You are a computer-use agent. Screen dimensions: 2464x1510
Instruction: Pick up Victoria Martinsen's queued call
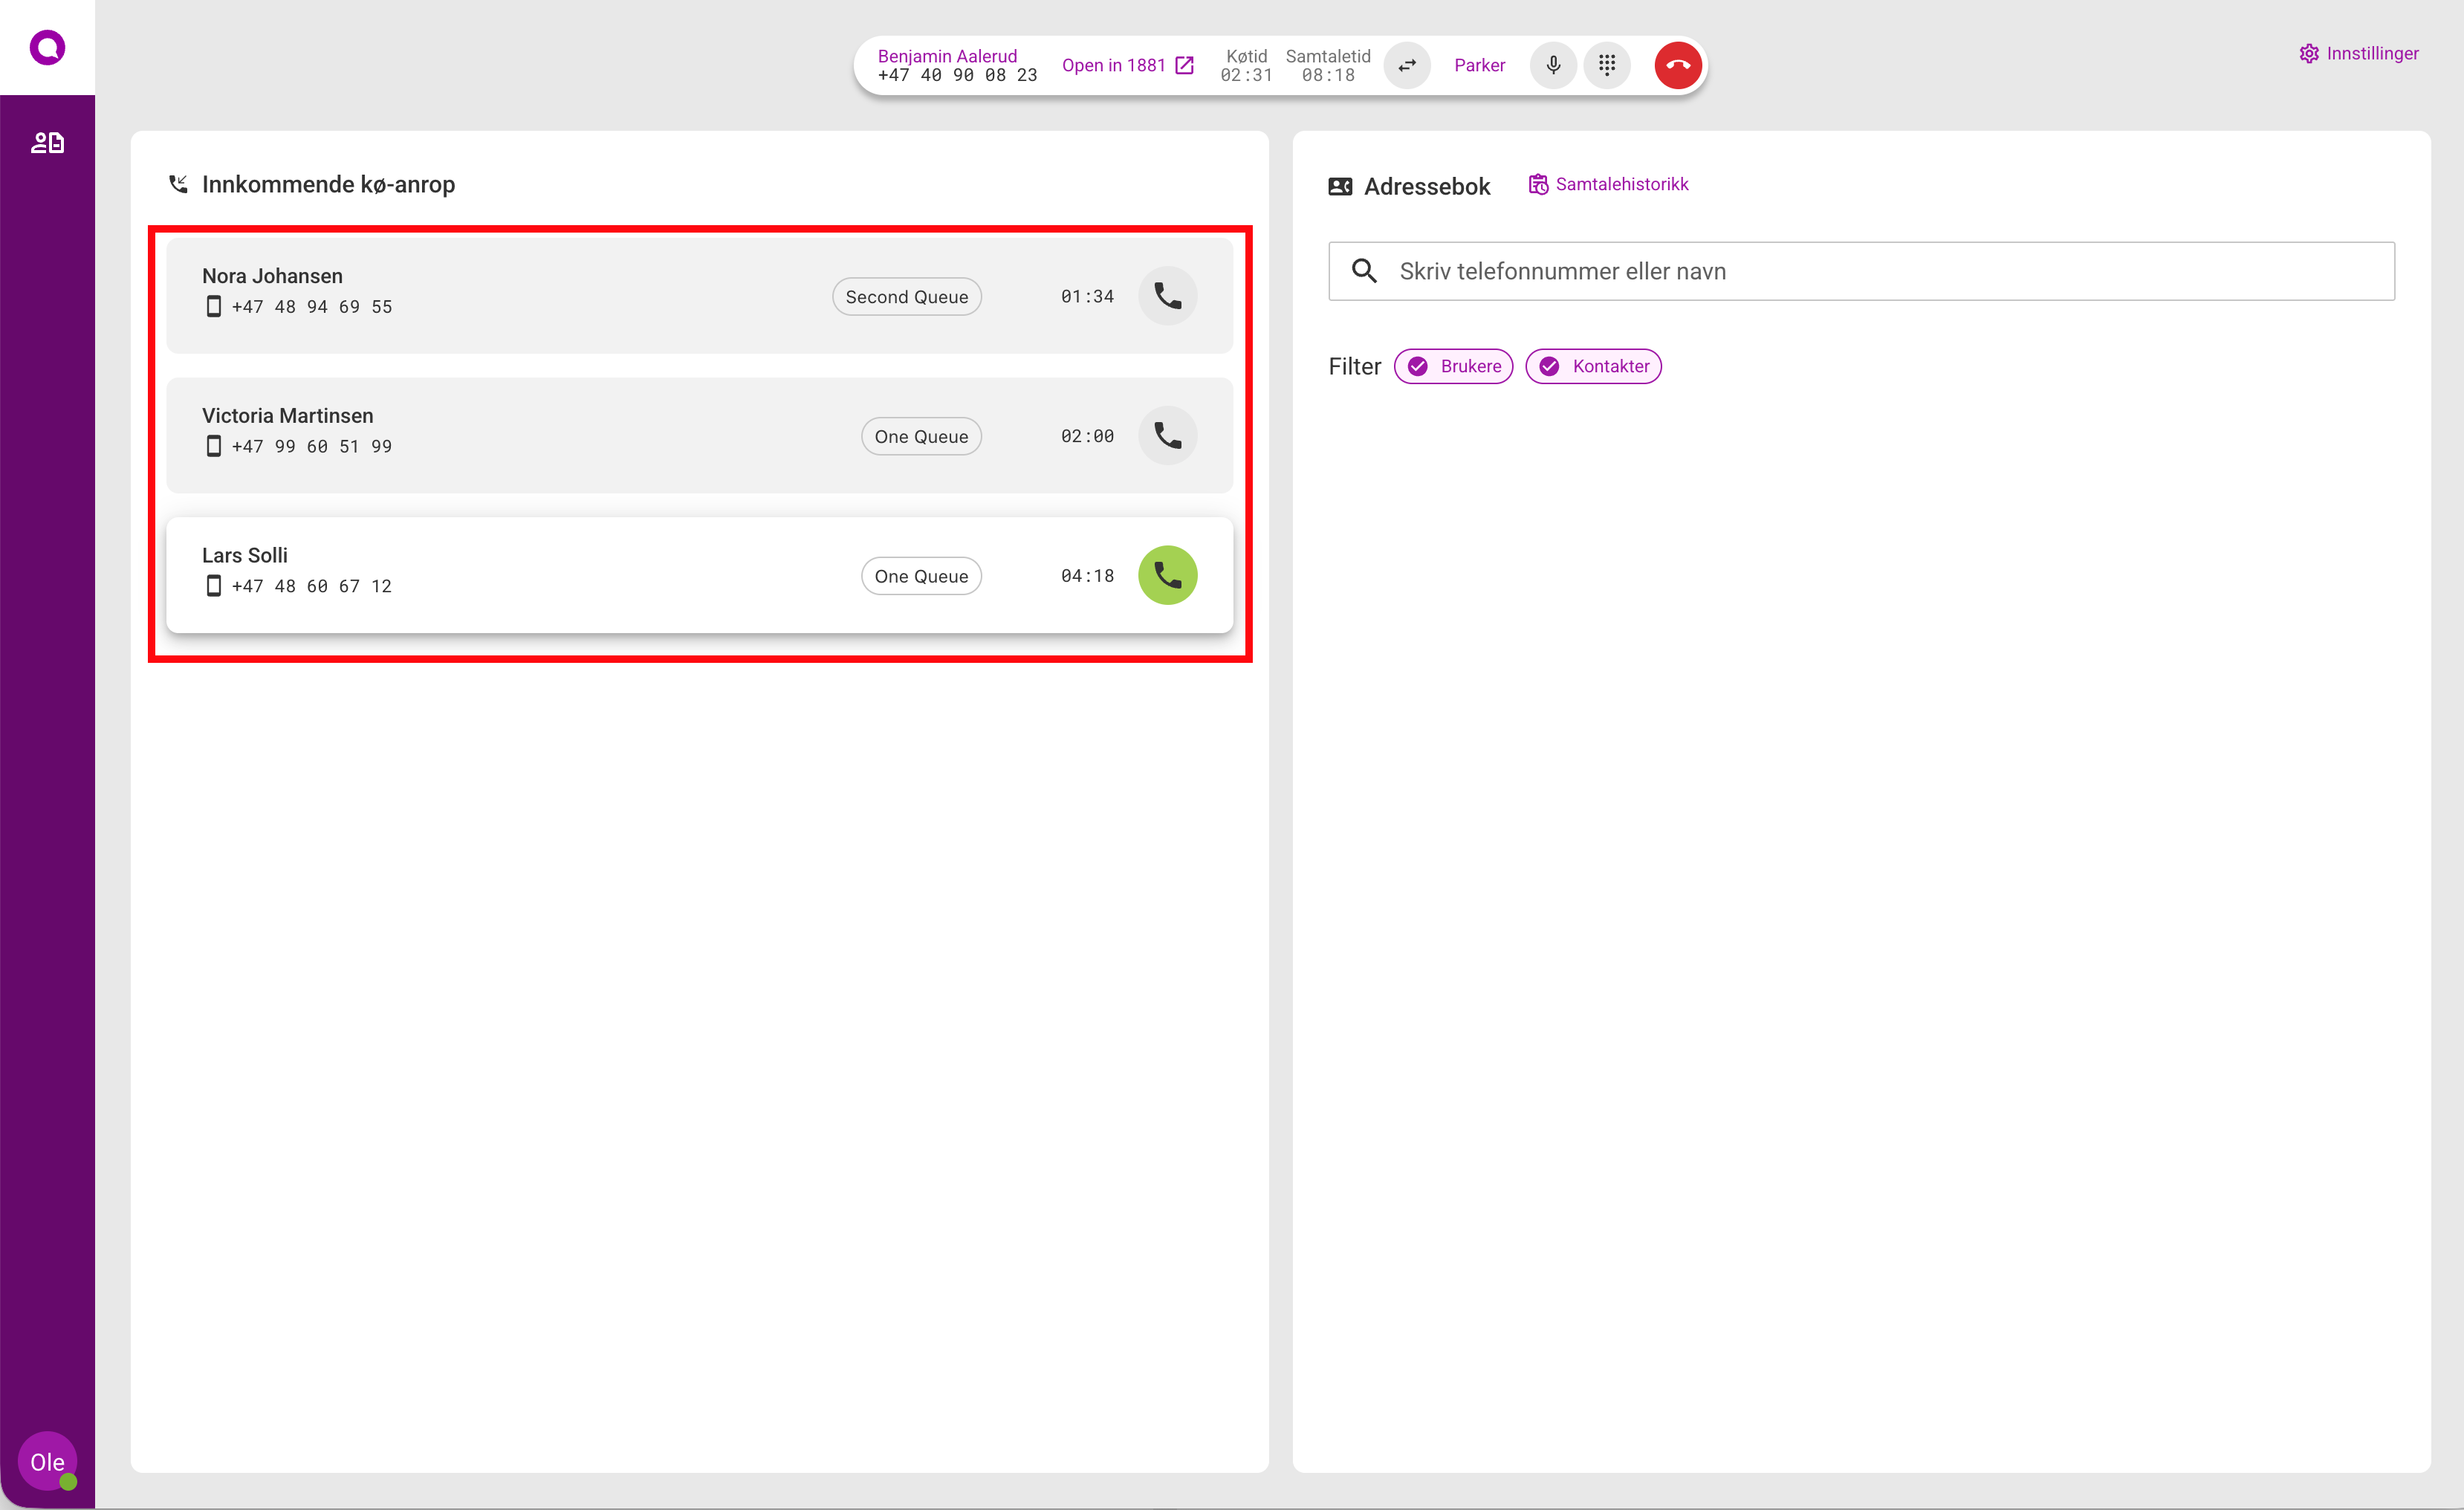click(1167, 436)
